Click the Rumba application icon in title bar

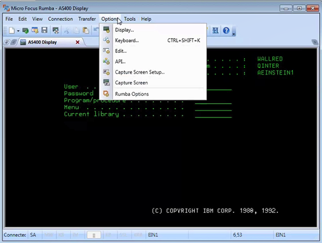tap(6, 8)
